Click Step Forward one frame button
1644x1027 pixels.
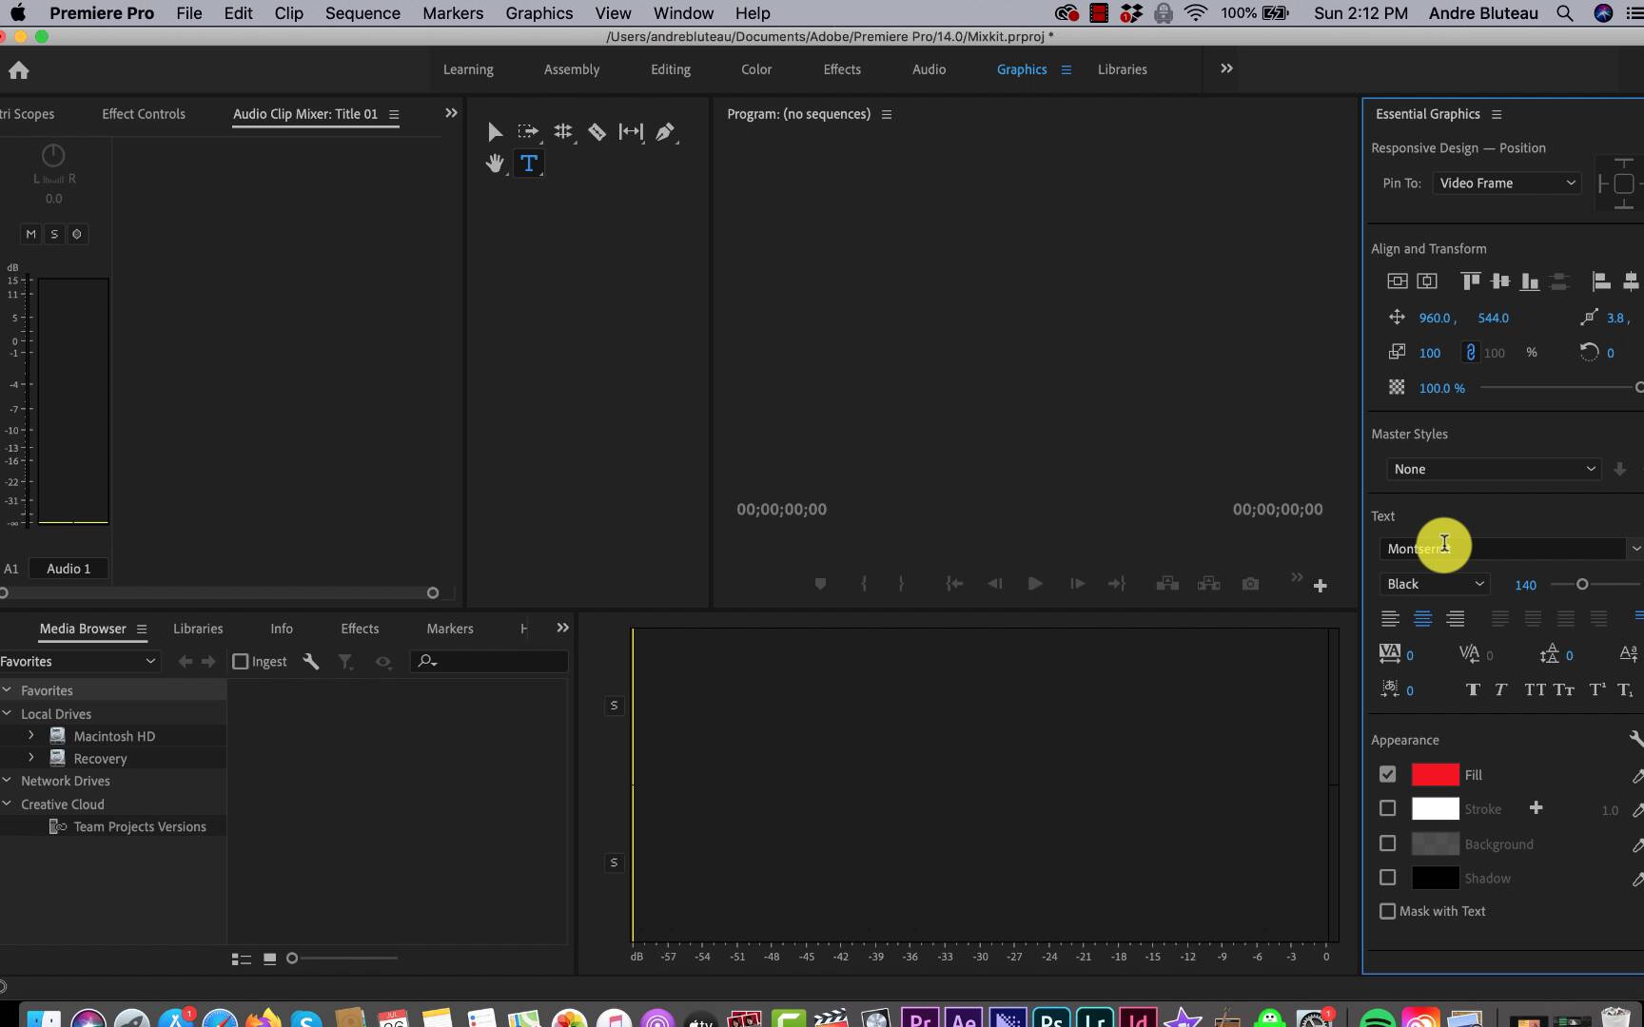pos(1077,584)
